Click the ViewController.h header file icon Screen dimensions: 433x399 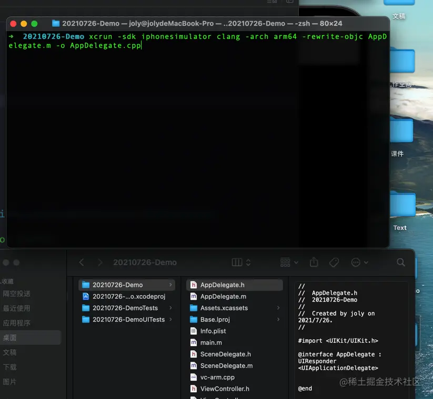(x=194, y=389)
